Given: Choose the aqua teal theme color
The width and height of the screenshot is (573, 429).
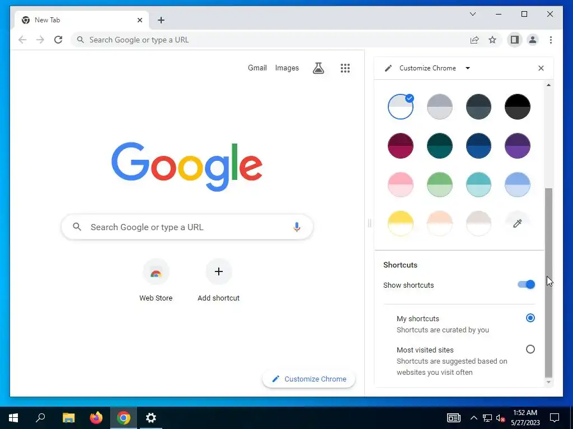Looking at the screenshot, I should [x=478, y=184].
